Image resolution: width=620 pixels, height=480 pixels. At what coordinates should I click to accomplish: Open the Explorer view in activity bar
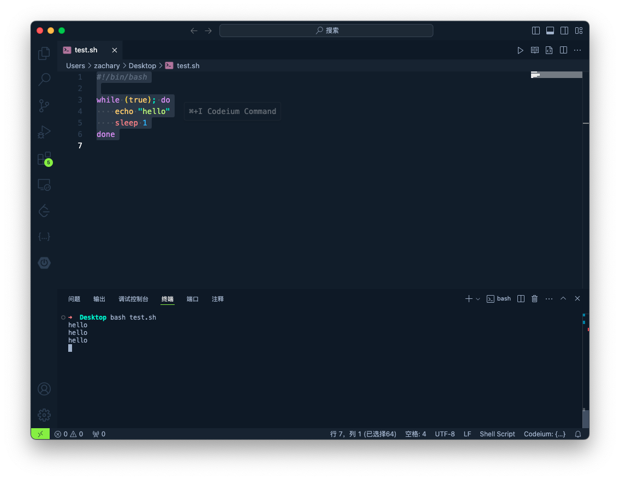tap(44, 53)
